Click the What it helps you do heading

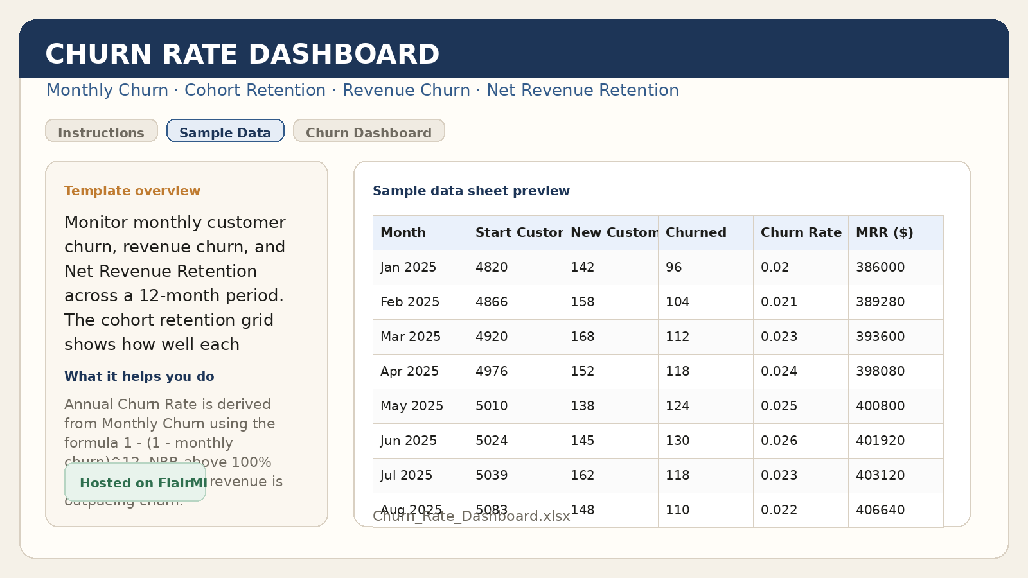(x=139, y=376)
